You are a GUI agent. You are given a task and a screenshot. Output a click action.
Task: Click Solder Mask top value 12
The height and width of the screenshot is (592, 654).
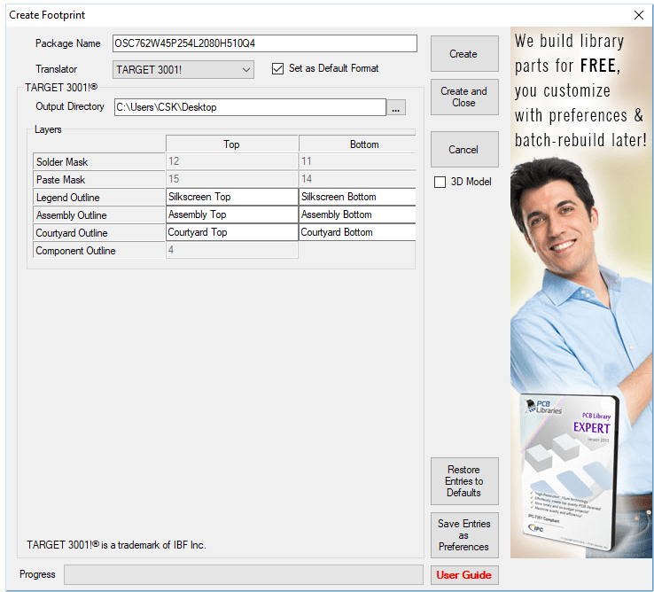(232, 161)
